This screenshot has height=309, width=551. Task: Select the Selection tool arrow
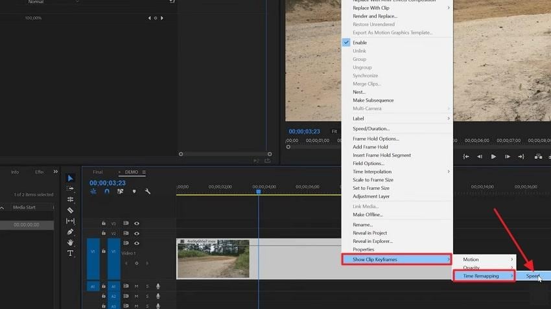point(70,178)
